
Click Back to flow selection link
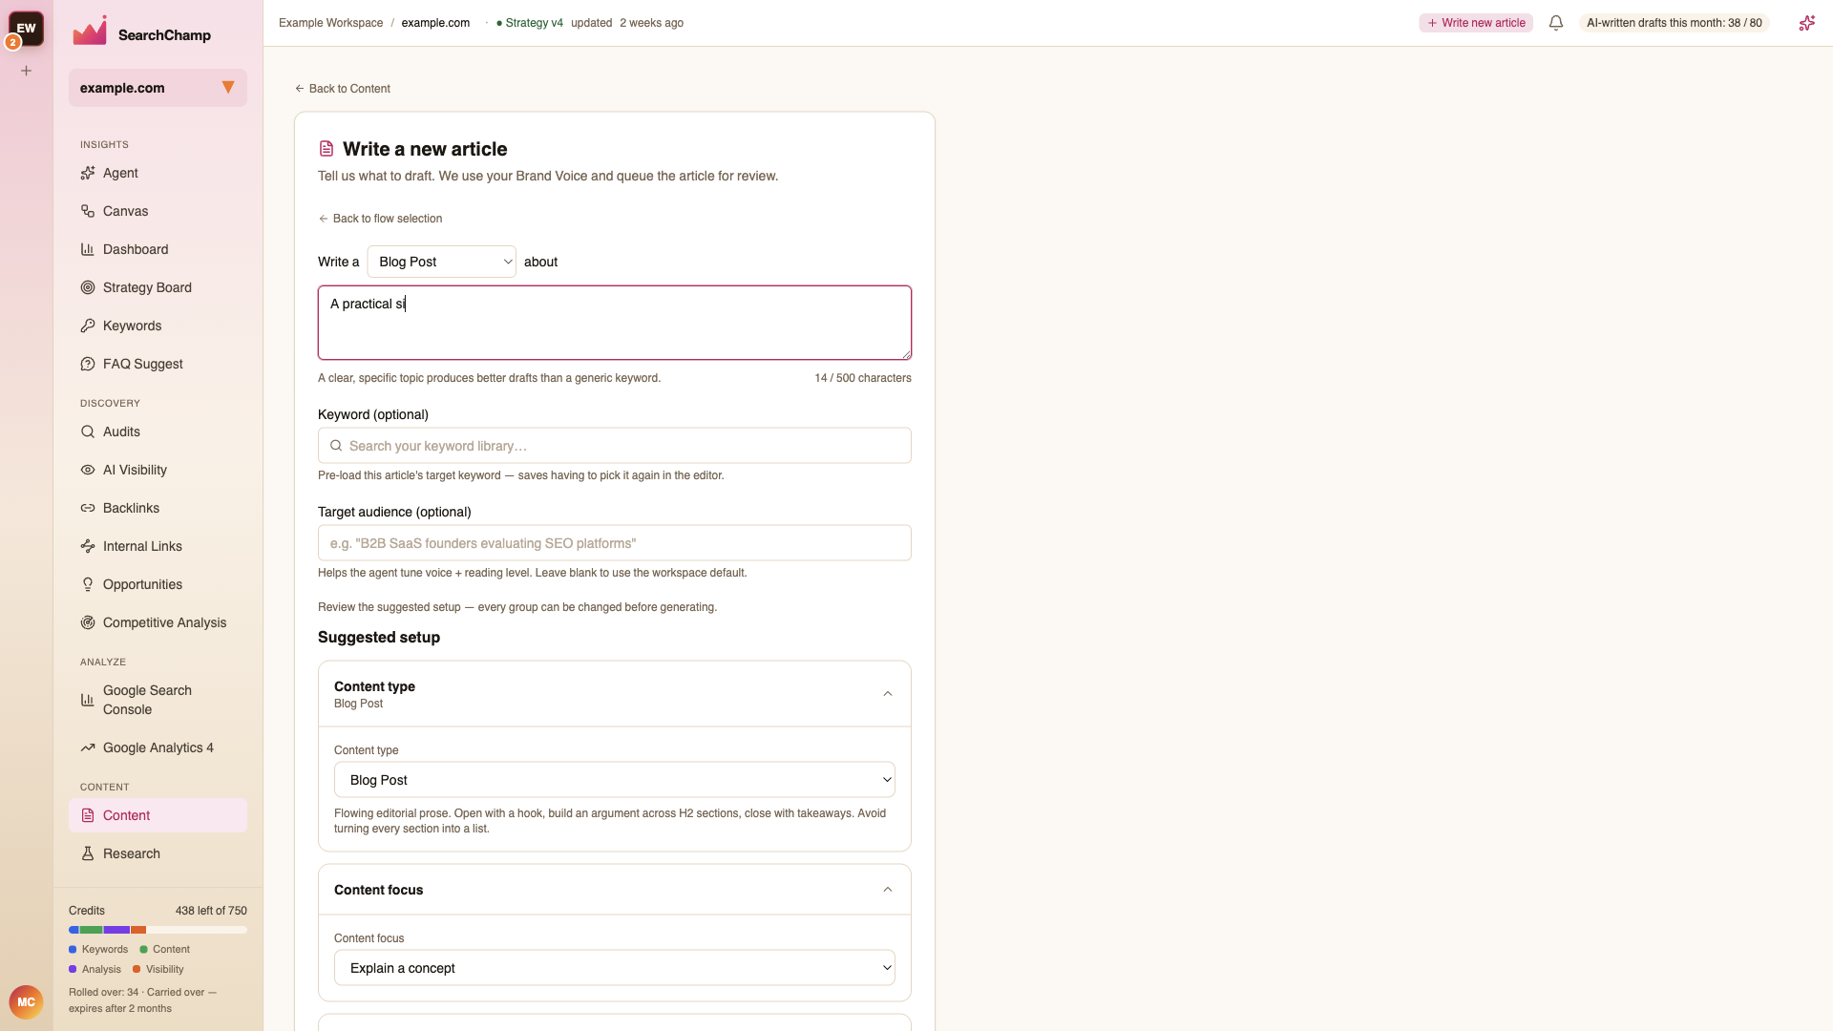tap(380, 219)
